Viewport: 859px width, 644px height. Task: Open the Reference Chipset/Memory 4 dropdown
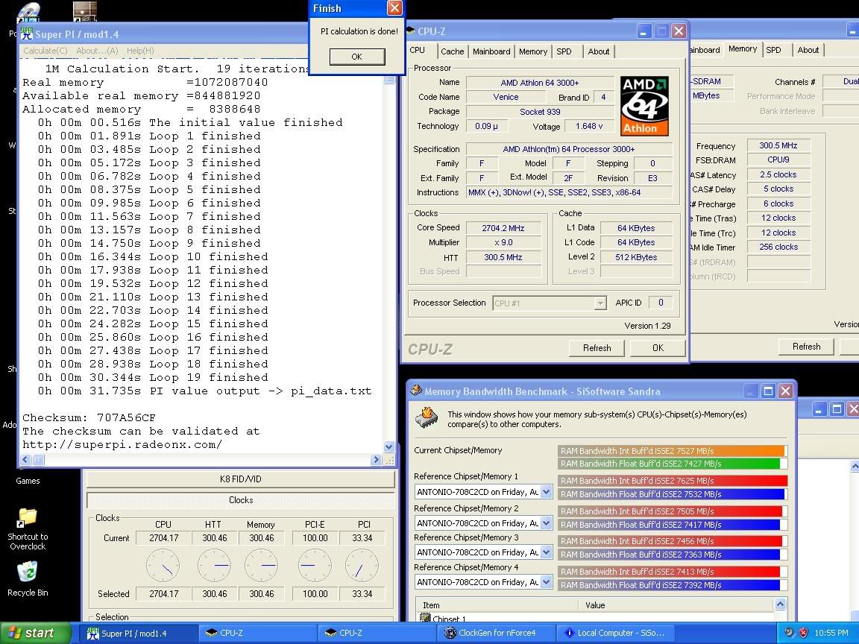click(546, 582)
